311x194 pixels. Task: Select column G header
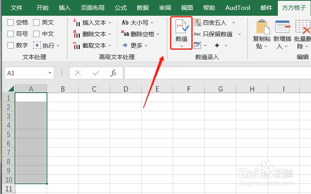(x=220, y=89)
